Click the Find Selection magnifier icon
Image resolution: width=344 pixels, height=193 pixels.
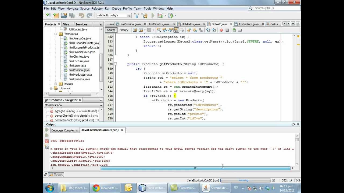(x=159, y=30)
